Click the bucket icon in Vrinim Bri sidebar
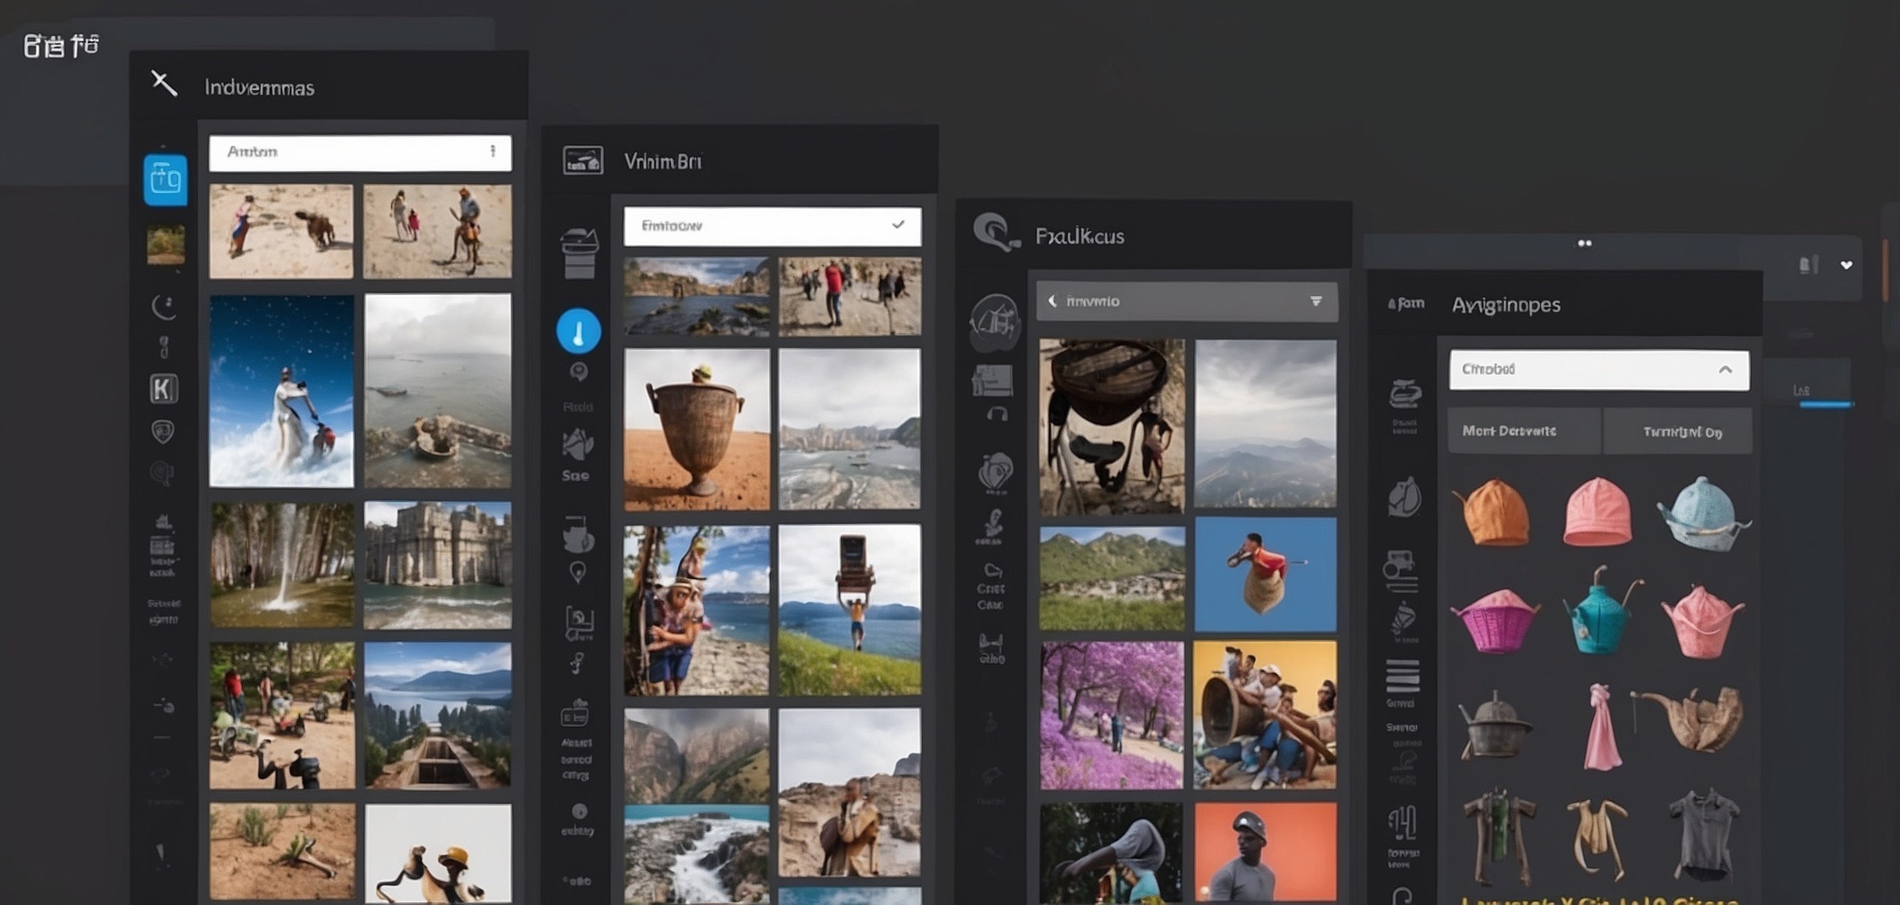Image resolution: width=1900 pixels, height=905 pixels. pyautogui.click(x=578, y=534)
